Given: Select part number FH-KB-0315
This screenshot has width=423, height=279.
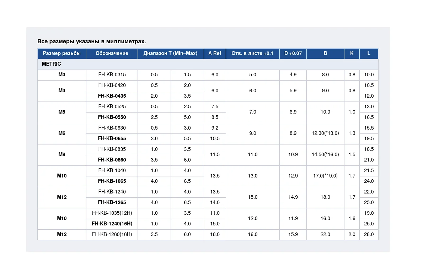Looking at the screenshot, I should [112, 75].
